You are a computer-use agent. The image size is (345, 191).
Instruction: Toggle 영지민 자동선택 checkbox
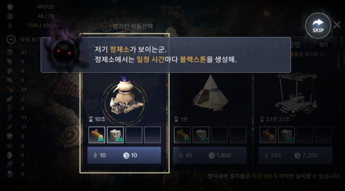point(106,26)
